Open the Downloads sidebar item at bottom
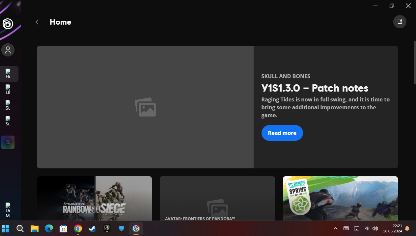 8,210
